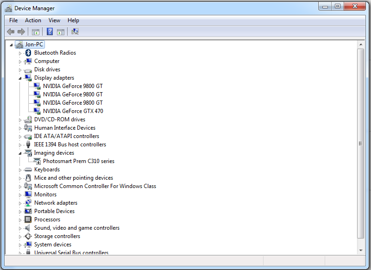This screenshot has height=270, width=371.
Task: Click the Scan for hardware changes icon
Action: 75,31
